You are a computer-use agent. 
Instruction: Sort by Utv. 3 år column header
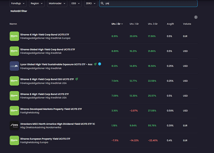[153, 24]
